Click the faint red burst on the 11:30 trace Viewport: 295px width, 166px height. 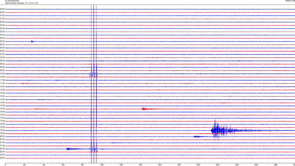[x=25, y=83]
